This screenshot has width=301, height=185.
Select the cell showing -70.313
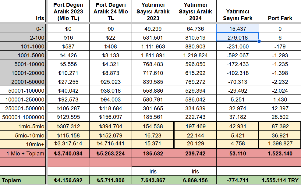238,82
